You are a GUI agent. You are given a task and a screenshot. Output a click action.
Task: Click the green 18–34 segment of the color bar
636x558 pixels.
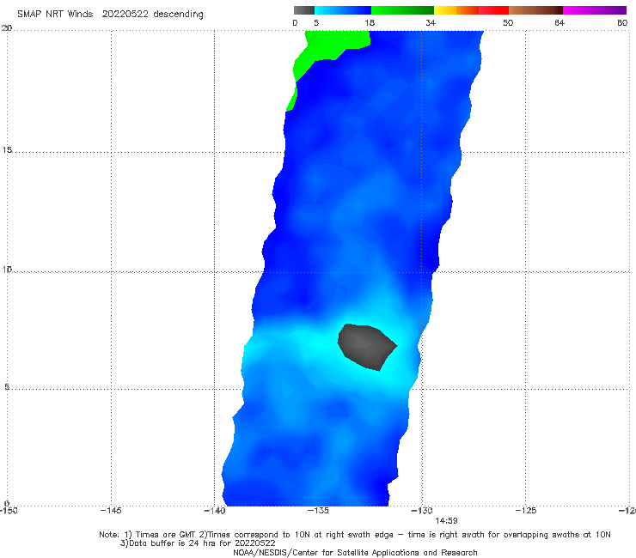click(x=402, y=10)
